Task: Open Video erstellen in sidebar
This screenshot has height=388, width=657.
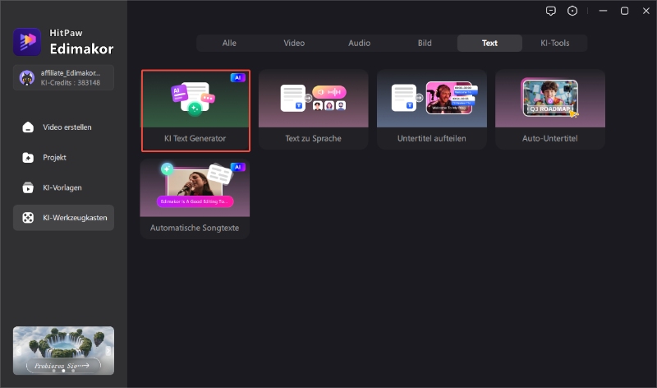Action: tap(63, 127)
